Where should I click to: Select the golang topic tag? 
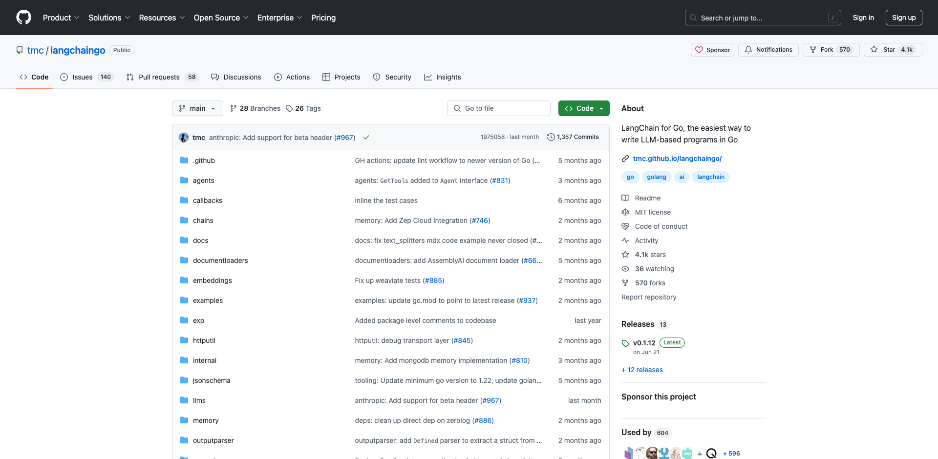pyautogui.click(x=656, y=177)
